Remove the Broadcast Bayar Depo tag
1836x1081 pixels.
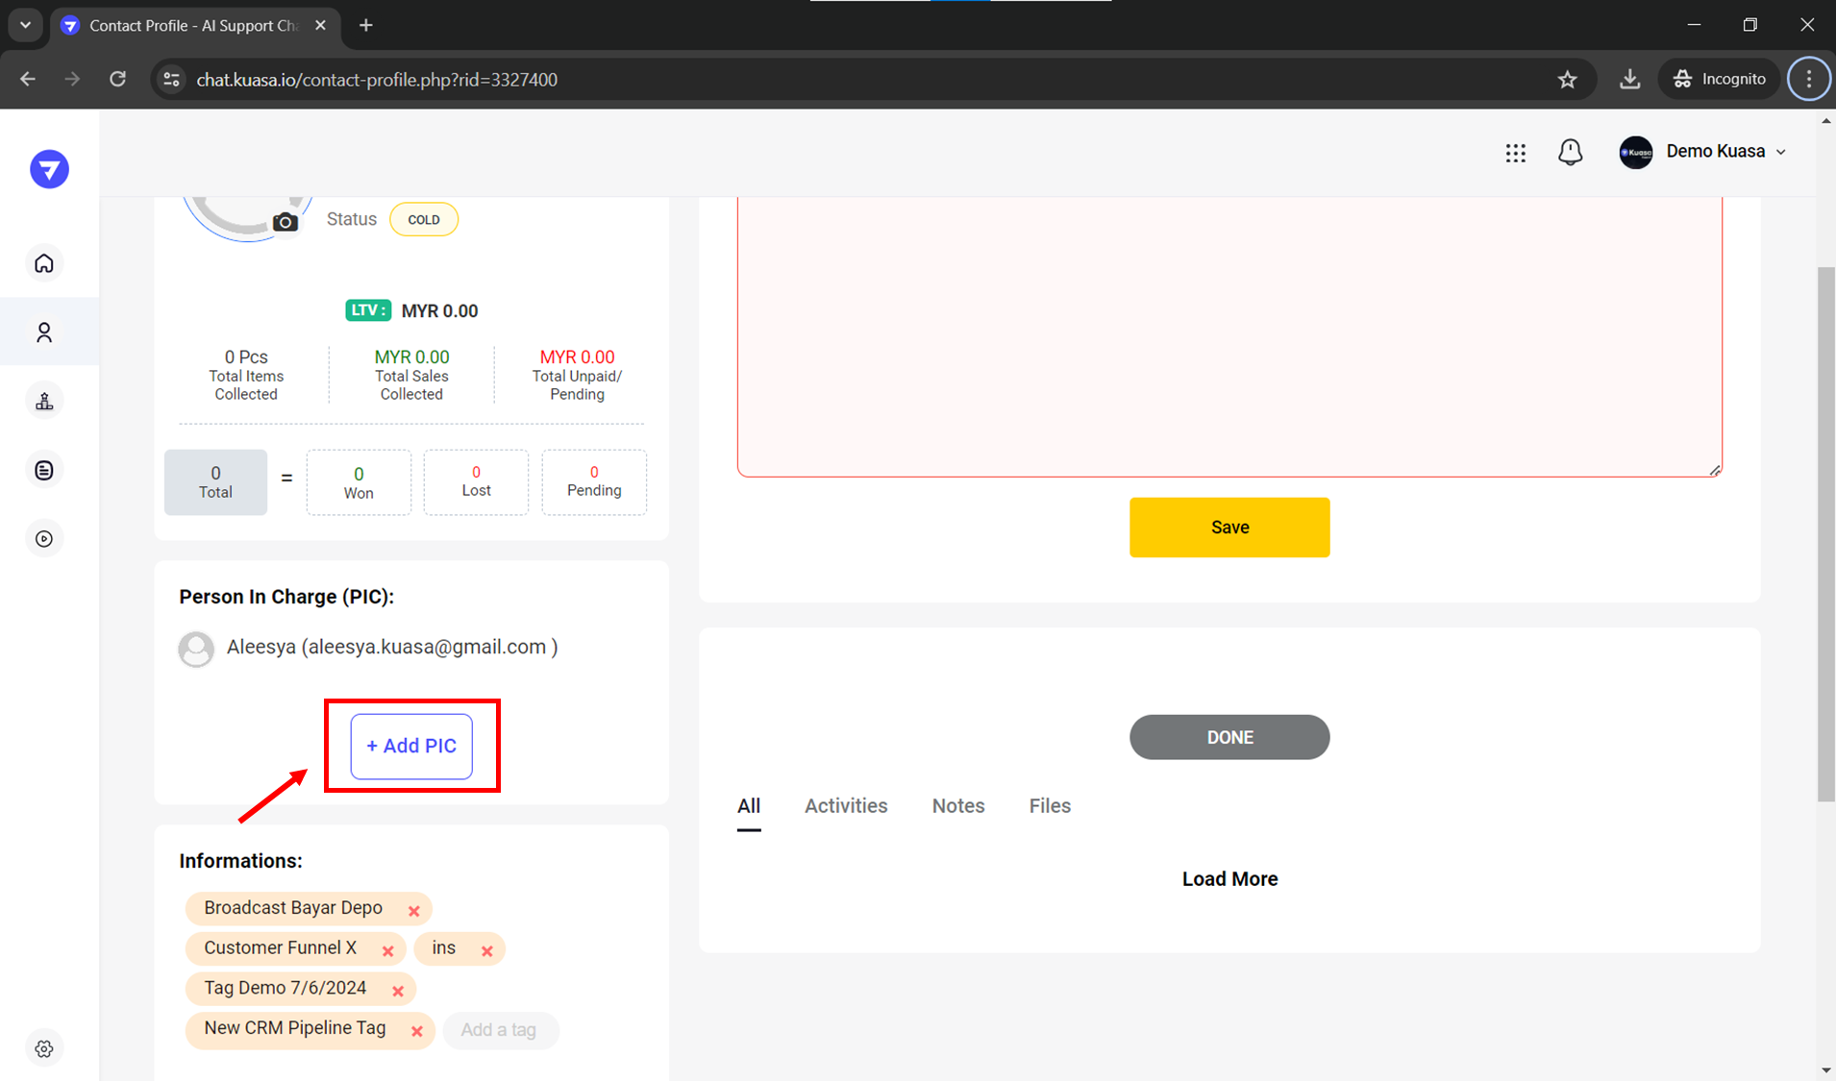coord(414,911)
